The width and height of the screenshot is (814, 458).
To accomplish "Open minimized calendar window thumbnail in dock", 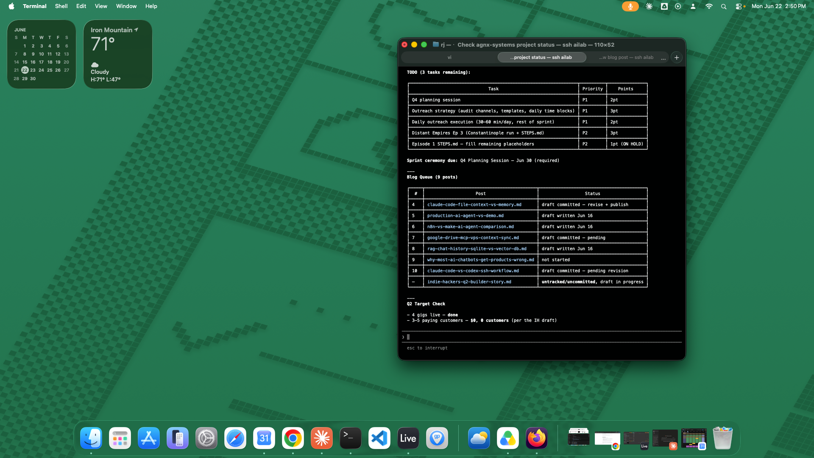I will pos(694,438).
